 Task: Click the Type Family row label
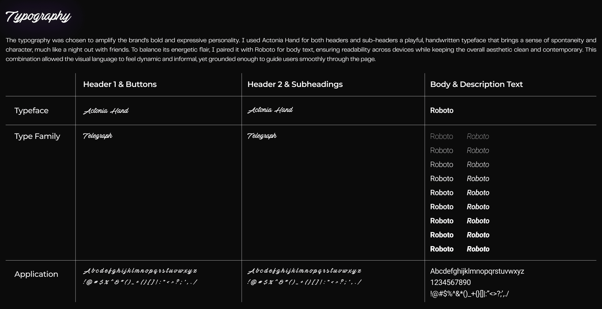(37, 136)
